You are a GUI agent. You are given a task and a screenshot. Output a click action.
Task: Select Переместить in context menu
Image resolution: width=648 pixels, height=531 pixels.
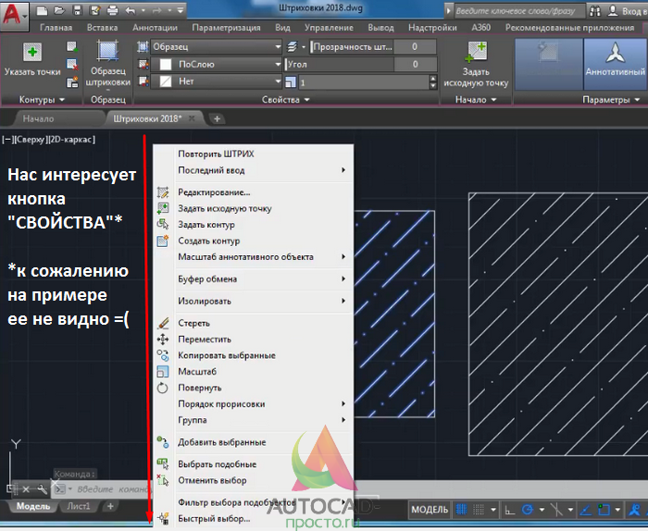(x=255, y=340)
